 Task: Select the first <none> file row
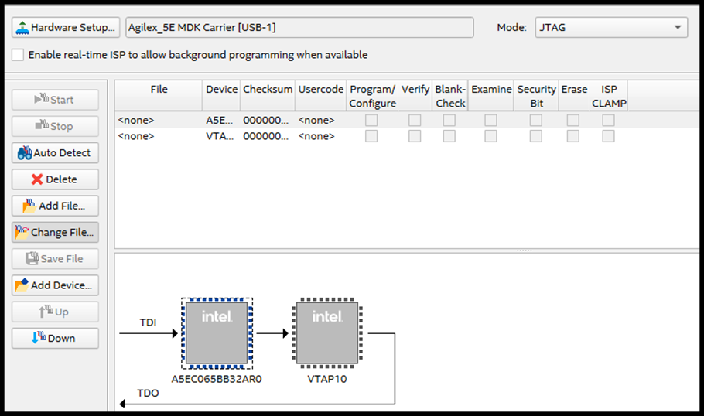(x=136, y=121)
